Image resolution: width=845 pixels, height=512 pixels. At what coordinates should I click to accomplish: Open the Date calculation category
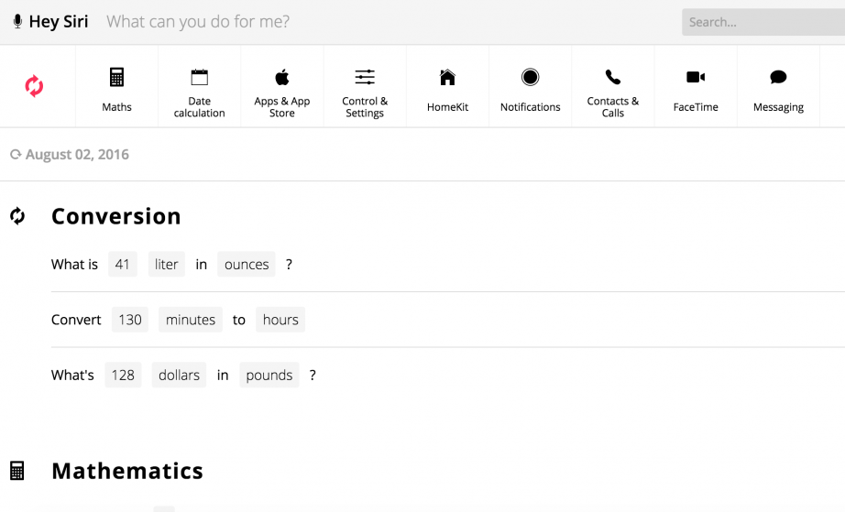[x=199, y=78]
